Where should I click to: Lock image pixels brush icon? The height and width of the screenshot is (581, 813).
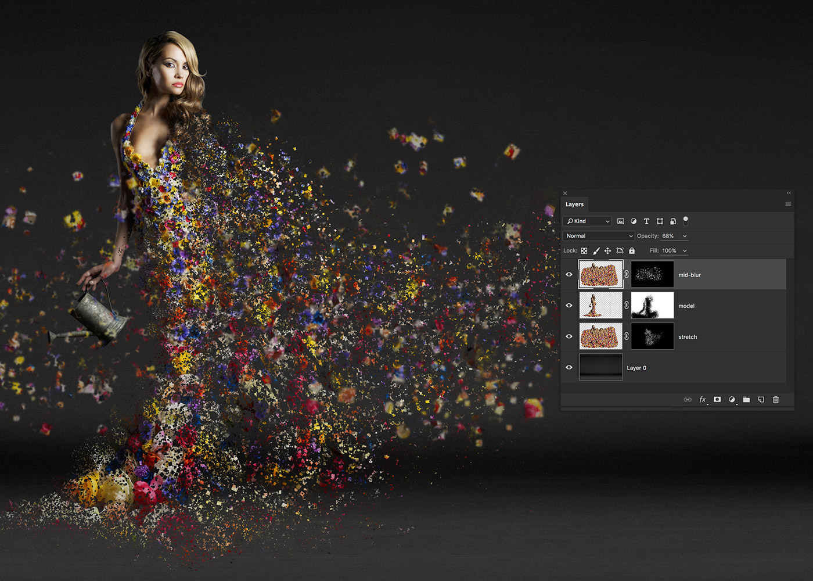click(x=596, y=251)
